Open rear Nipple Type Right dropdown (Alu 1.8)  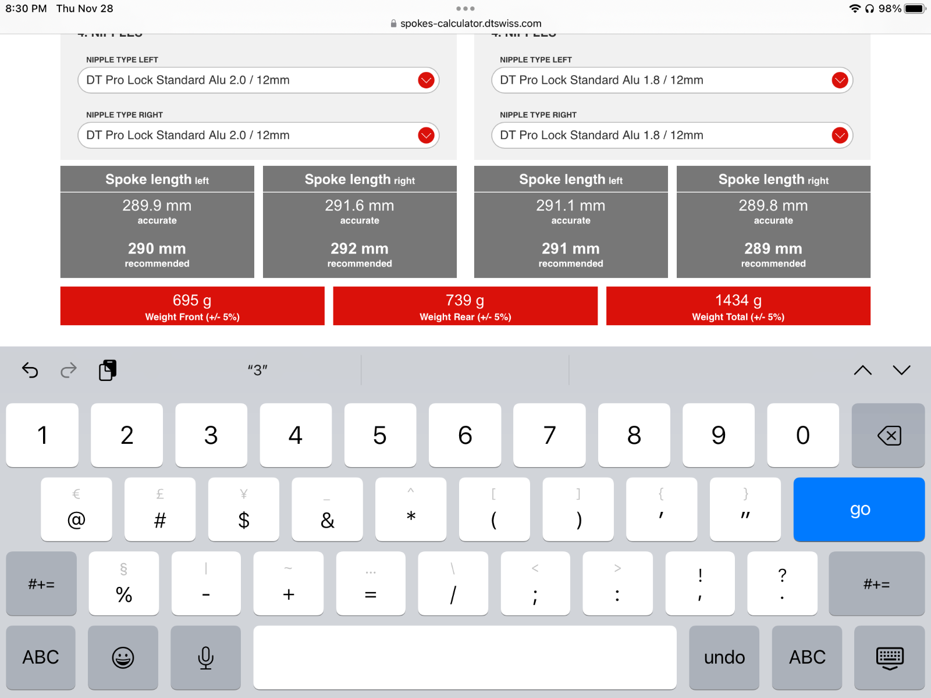click(672, 136)
